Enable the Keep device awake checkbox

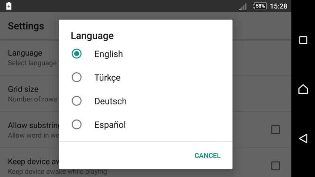pyautogui.click(x=275, y=166)
